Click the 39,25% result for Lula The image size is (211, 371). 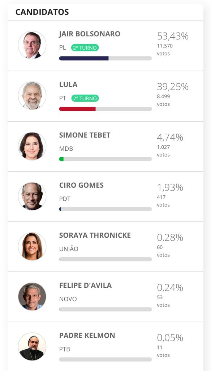coord(173,87)
